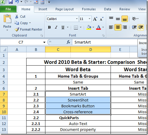Select the Auto-Text cell
Viewport: 148px width, 135px height.
point(78,124)
